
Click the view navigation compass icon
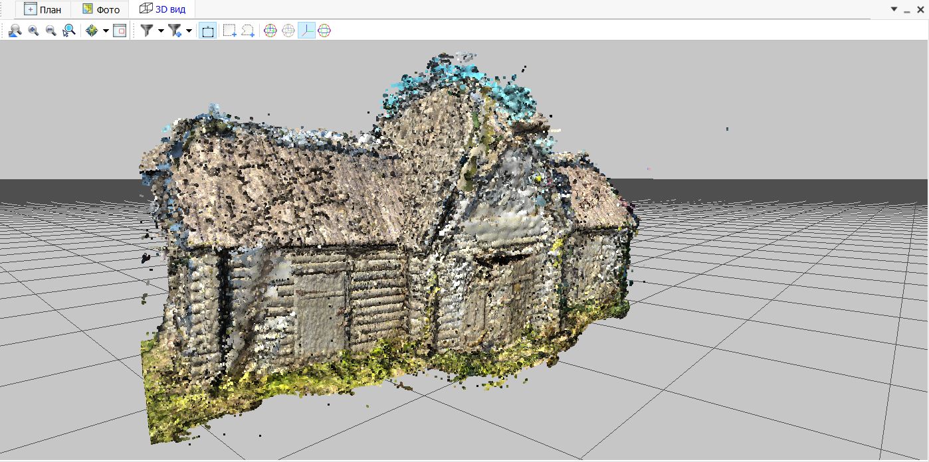(x=92, y=31)
